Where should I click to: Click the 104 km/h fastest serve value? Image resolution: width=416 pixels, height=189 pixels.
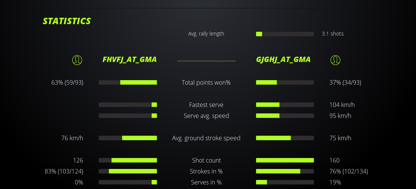click(342, 105)
